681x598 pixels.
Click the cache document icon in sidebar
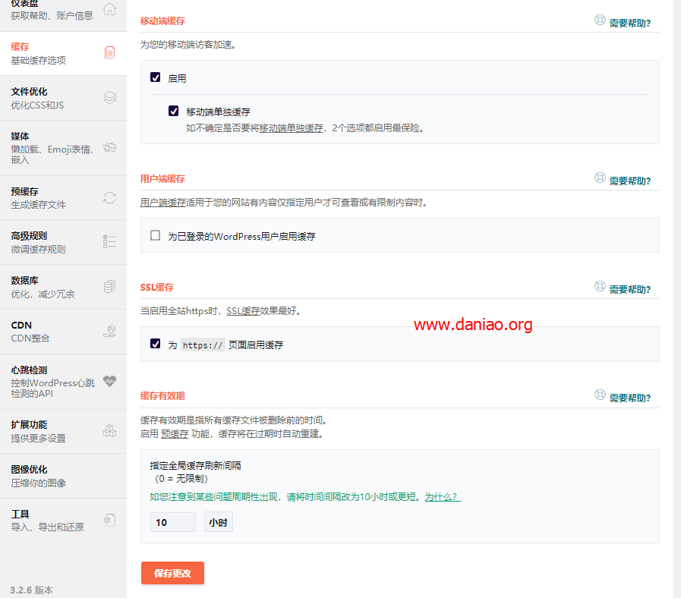click(x=109, y=52)
